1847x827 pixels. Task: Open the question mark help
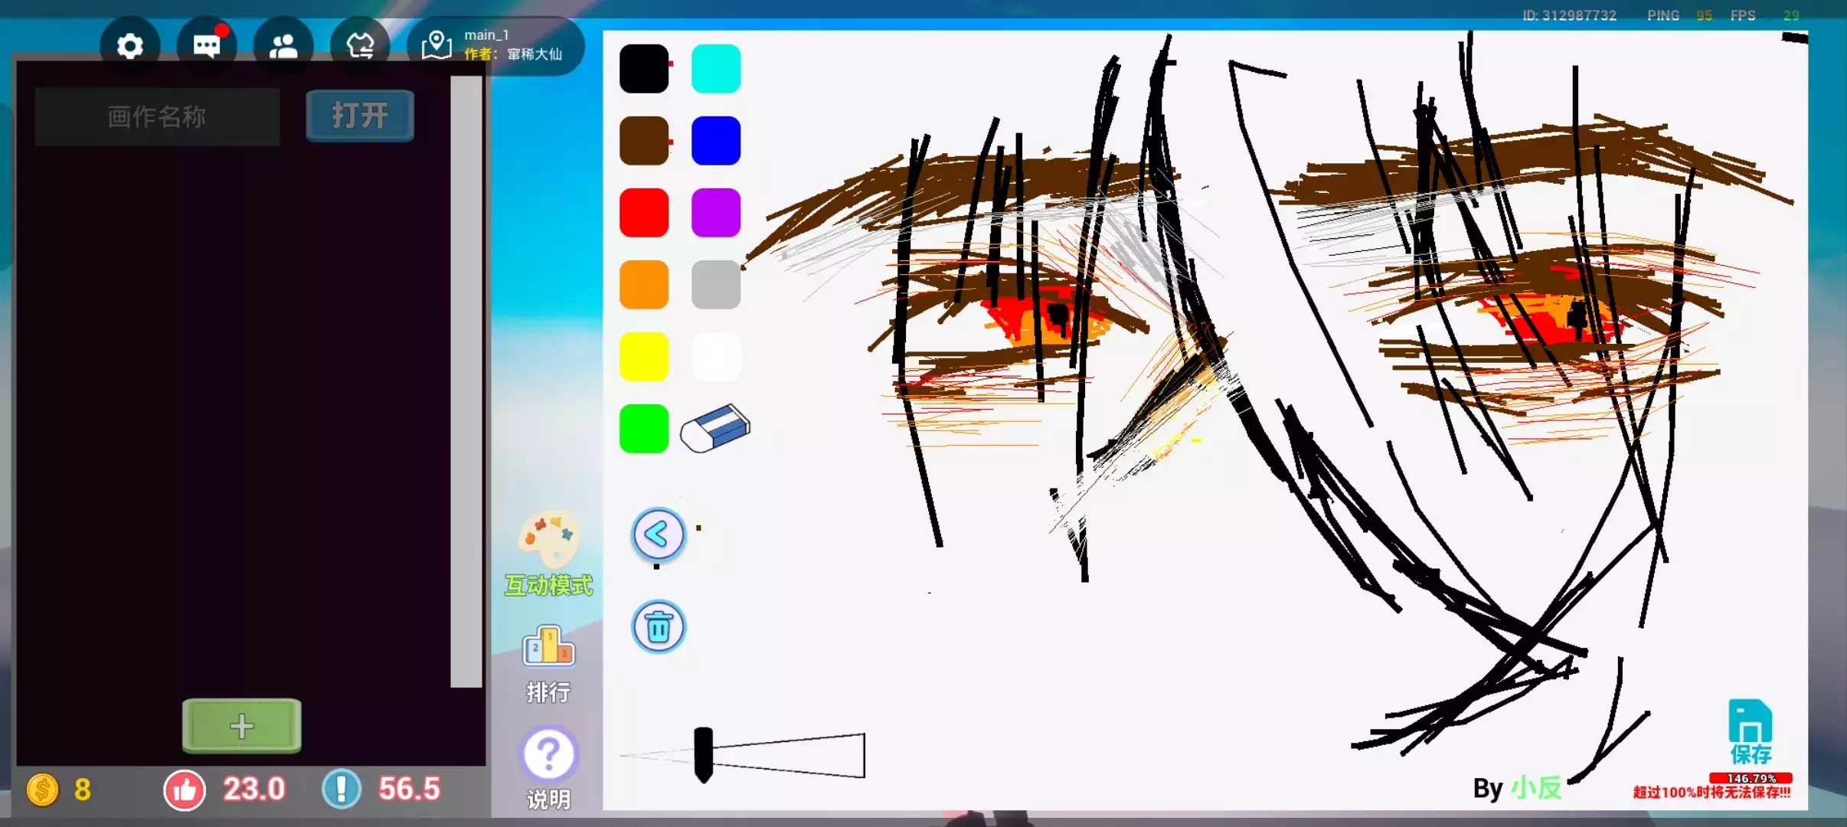(548, 754)
